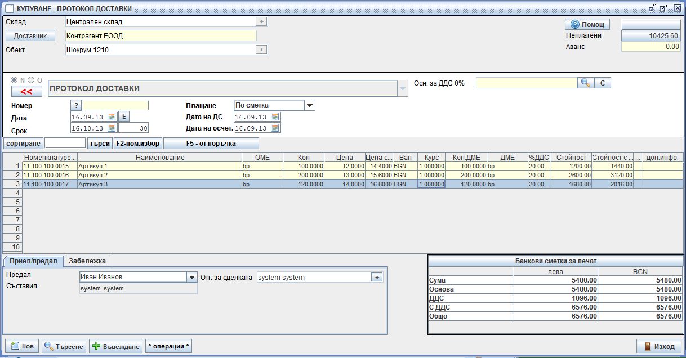The height and width of the screenshot is (358, 686).
Task: Switch to the Приел/предал tab
Action: point(33,261)
